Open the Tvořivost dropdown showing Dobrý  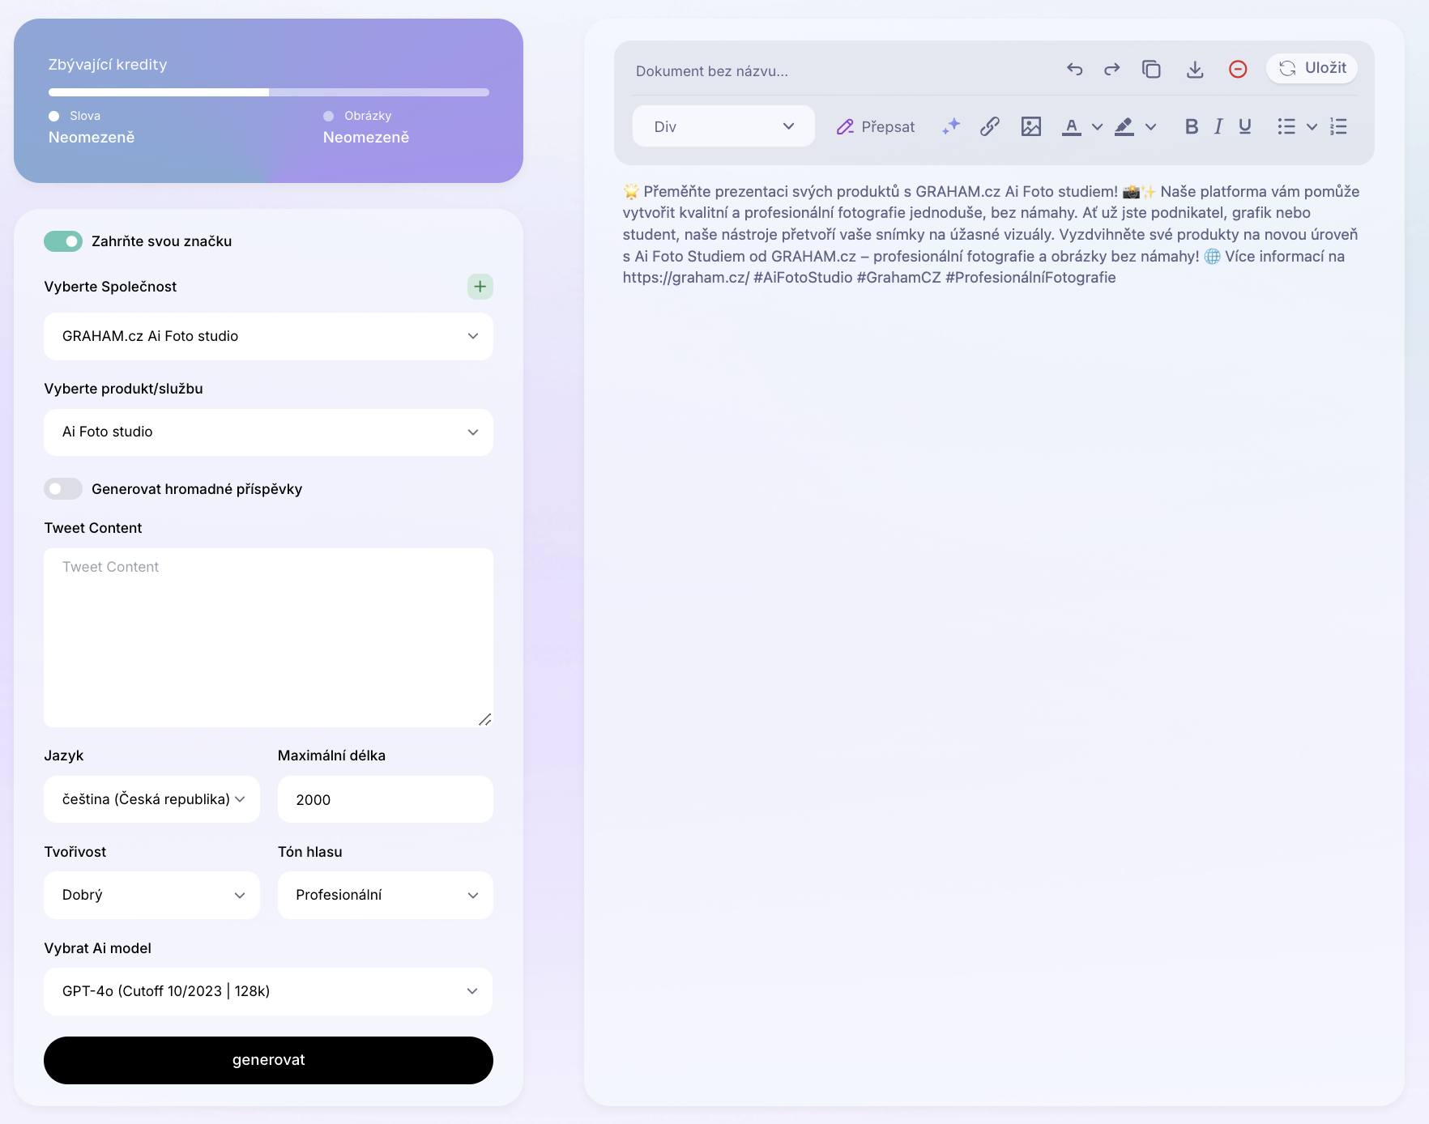tap(151, 895)
